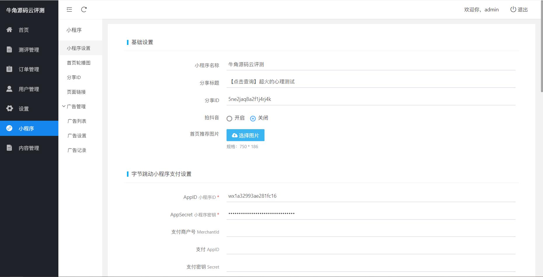This screenshot has width=543, height=277.
Task: Click the home icon for 首页
Action: pyautogui.click(x=9, y=30)
